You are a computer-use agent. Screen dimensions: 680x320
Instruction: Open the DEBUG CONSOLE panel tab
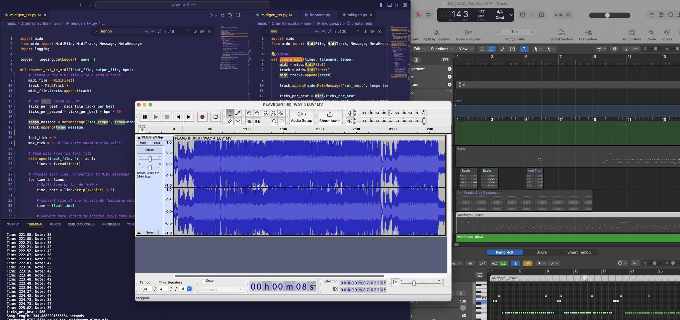(81, 224)
